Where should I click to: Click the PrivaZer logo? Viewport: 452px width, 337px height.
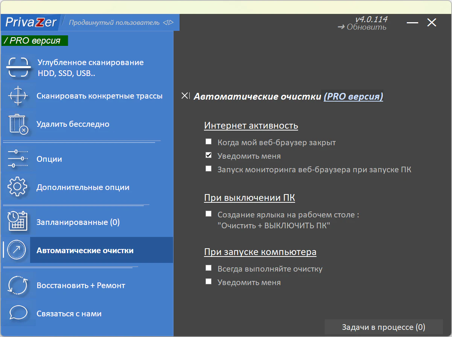point(31,22)
